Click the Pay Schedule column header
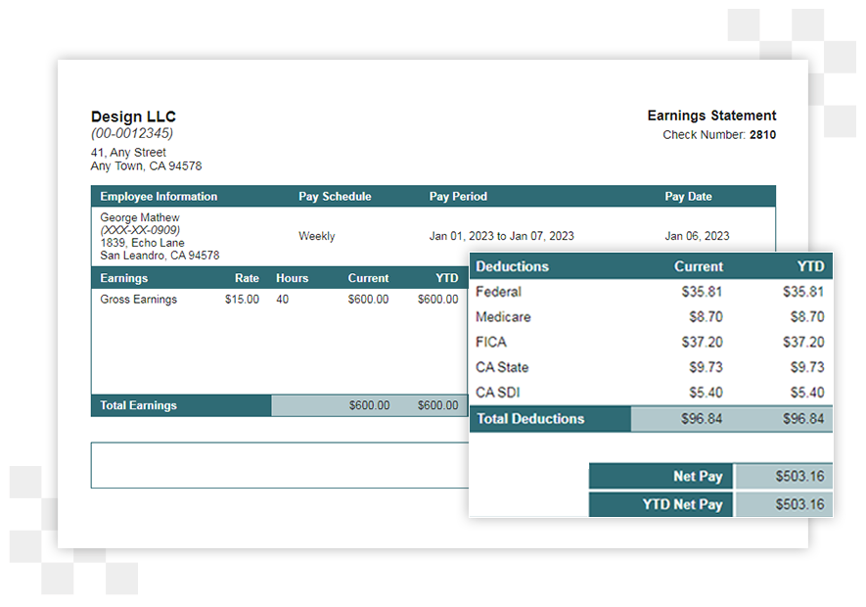 [335, 197]
